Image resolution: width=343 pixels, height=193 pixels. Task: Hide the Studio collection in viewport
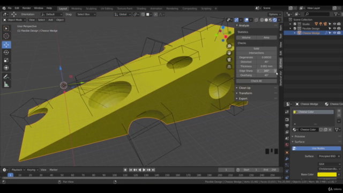tap(334, 24)
